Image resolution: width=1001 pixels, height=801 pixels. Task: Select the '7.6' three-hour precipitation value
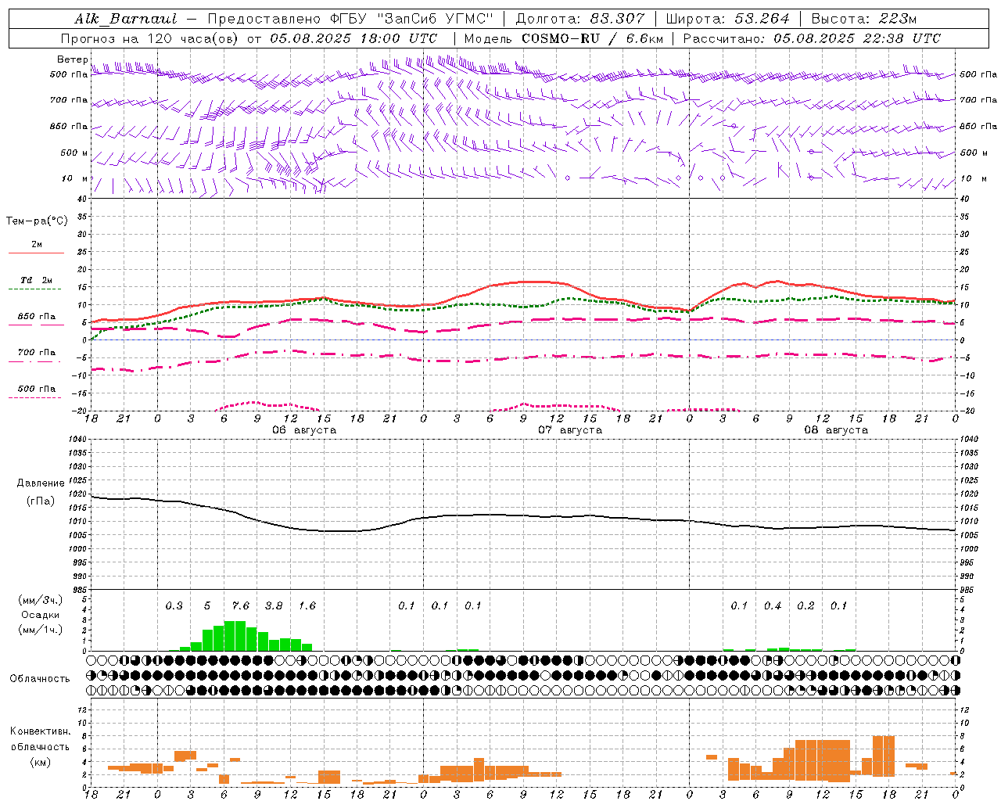pyautogui.click(x=241, y=606)
